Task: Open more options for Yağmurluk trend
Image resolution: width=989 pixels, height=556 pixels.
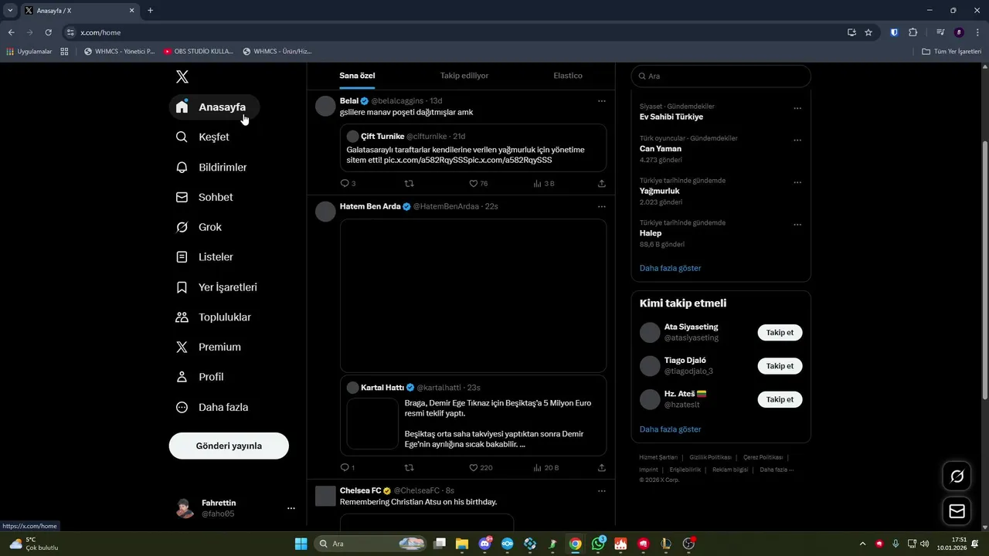Action: coord(797,183)
